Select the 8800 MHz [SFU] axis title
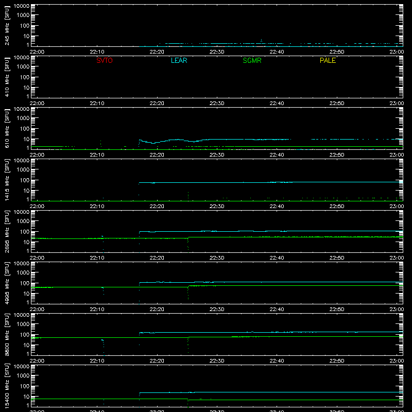 tap(7, 335)
